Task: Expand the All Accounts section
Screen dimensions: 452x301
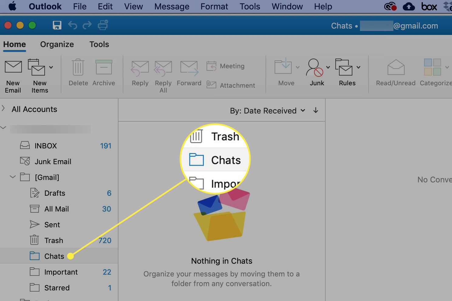Action: 3,108
